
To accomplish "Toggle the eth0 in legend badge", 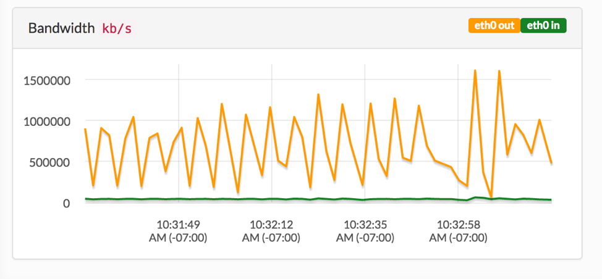I will click(x=544, y=26).
